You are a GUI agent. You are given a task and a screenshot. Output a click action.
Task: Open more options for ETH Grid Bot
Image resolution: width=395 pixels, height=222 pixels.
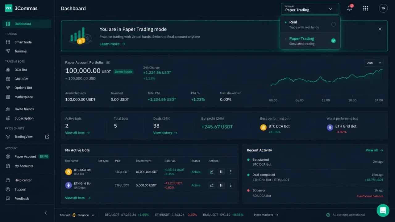coord(231,185)
